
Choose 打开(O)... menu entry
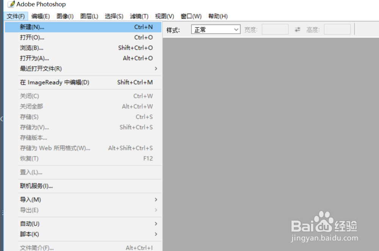(83, 37)
